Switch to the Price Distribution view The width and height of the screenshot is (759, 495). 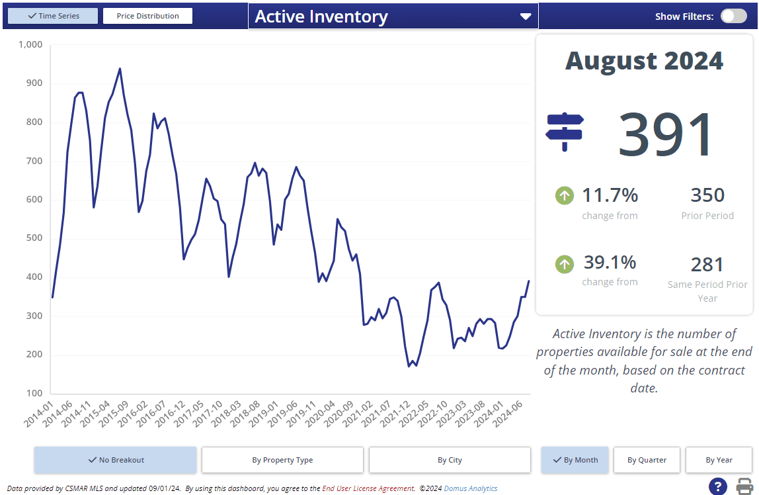coord(147,16)
